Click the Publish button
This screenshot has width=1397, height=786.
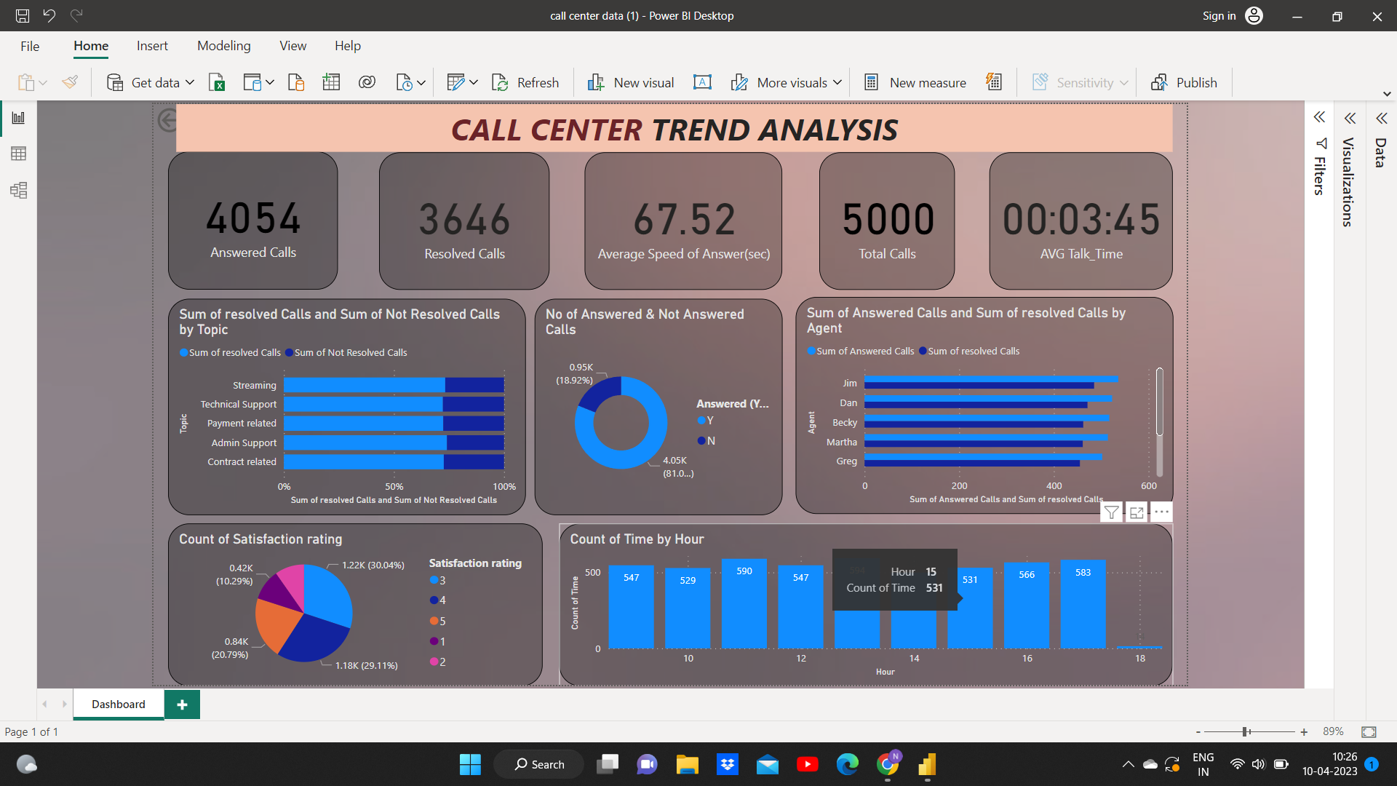(x=1184, y=82)
